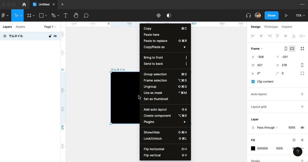
Task: Toggle dark mask mode icon
Action: [169, 15]
